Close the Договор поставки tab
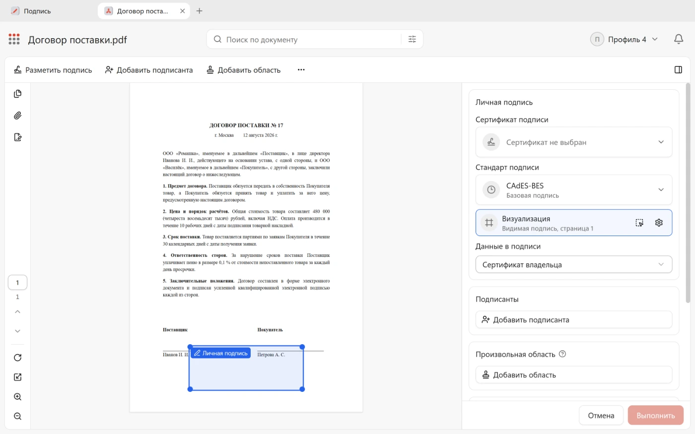The image size is (695, 434). point(182,11)
